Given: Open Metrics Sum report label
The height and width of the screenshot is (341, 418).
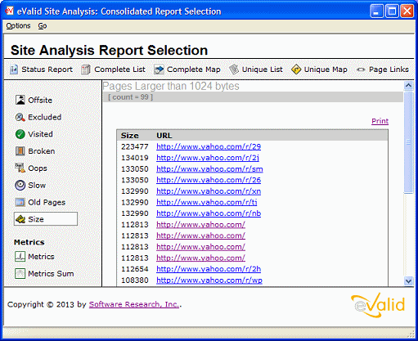Looking at the screenshot, I should pos(51,273).
